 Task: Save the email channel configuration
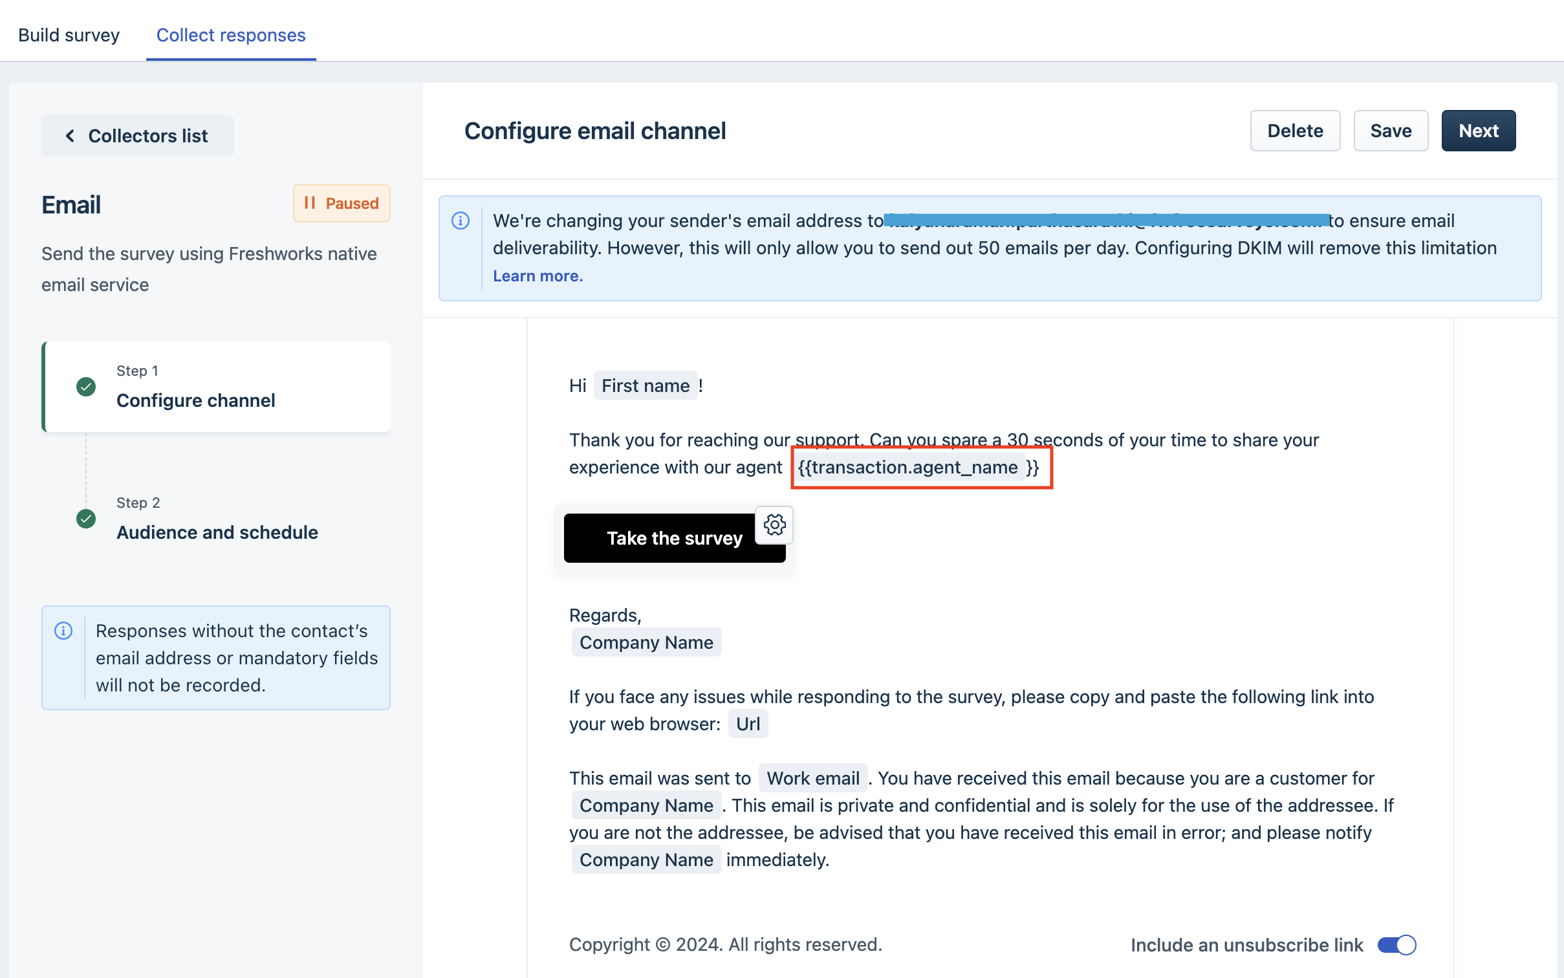(1390, 131)
